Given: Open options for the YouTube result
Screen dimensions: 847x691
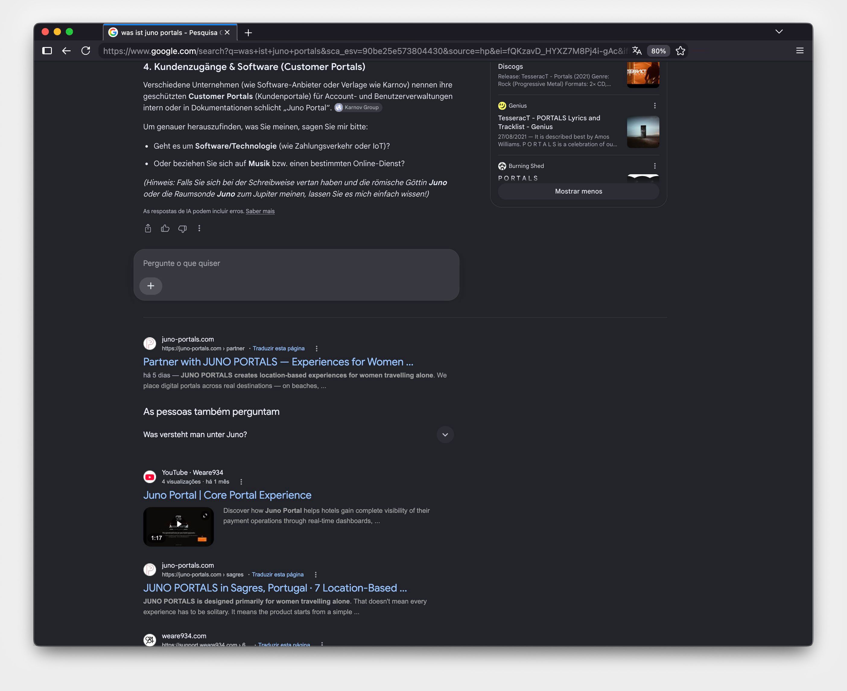Looking at the screenshot, I should tap(241, 482).
